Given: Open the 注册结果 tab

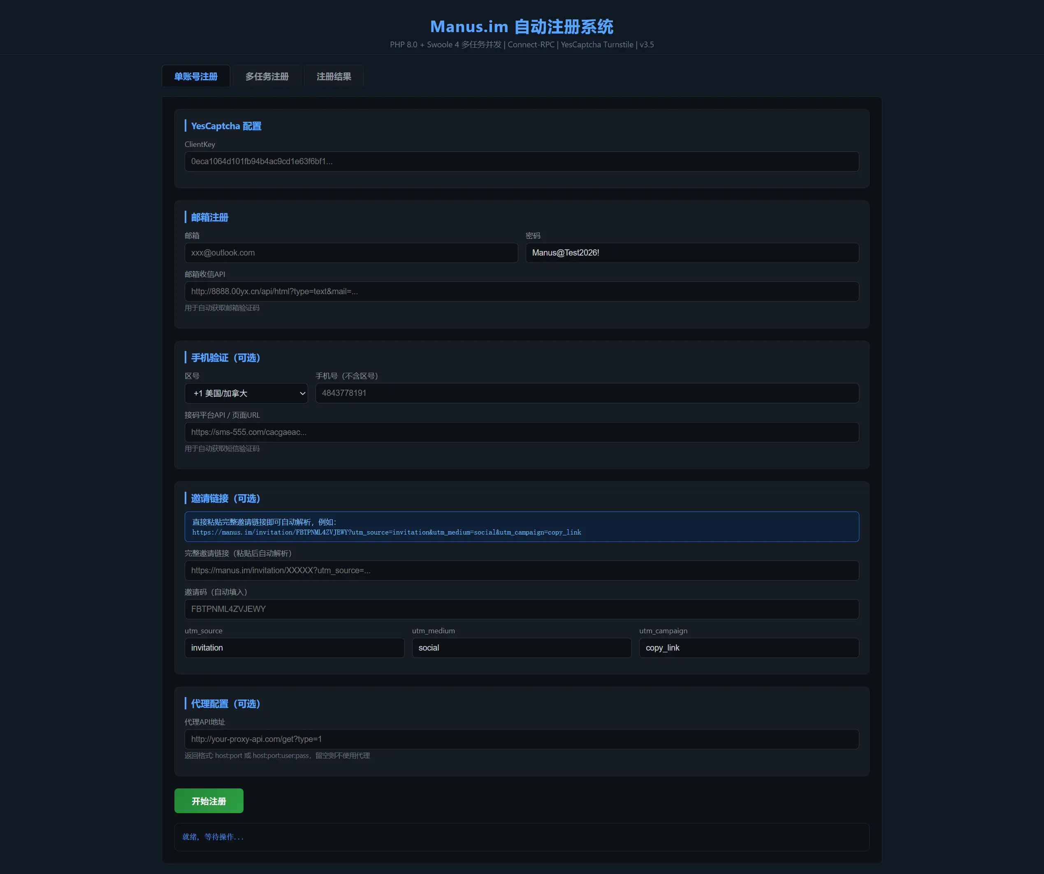Looking at the screenshot, I should tap(334, 76).
